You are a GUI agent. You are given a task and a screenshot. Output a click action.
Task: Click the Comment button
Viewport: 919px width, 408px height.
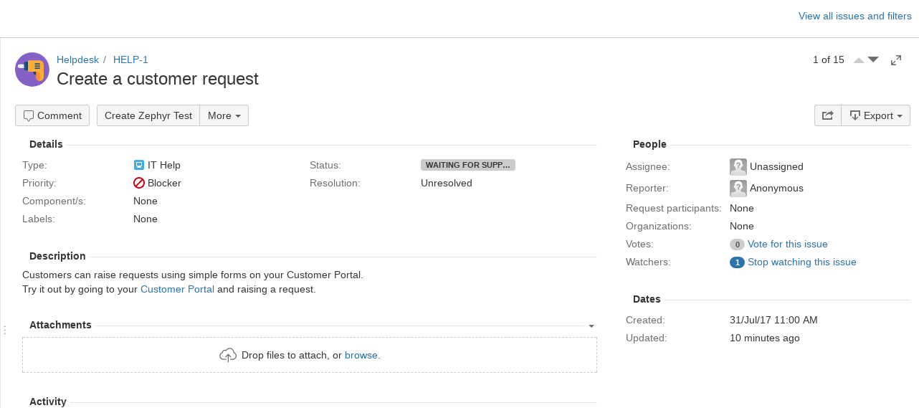coord(52,115)
